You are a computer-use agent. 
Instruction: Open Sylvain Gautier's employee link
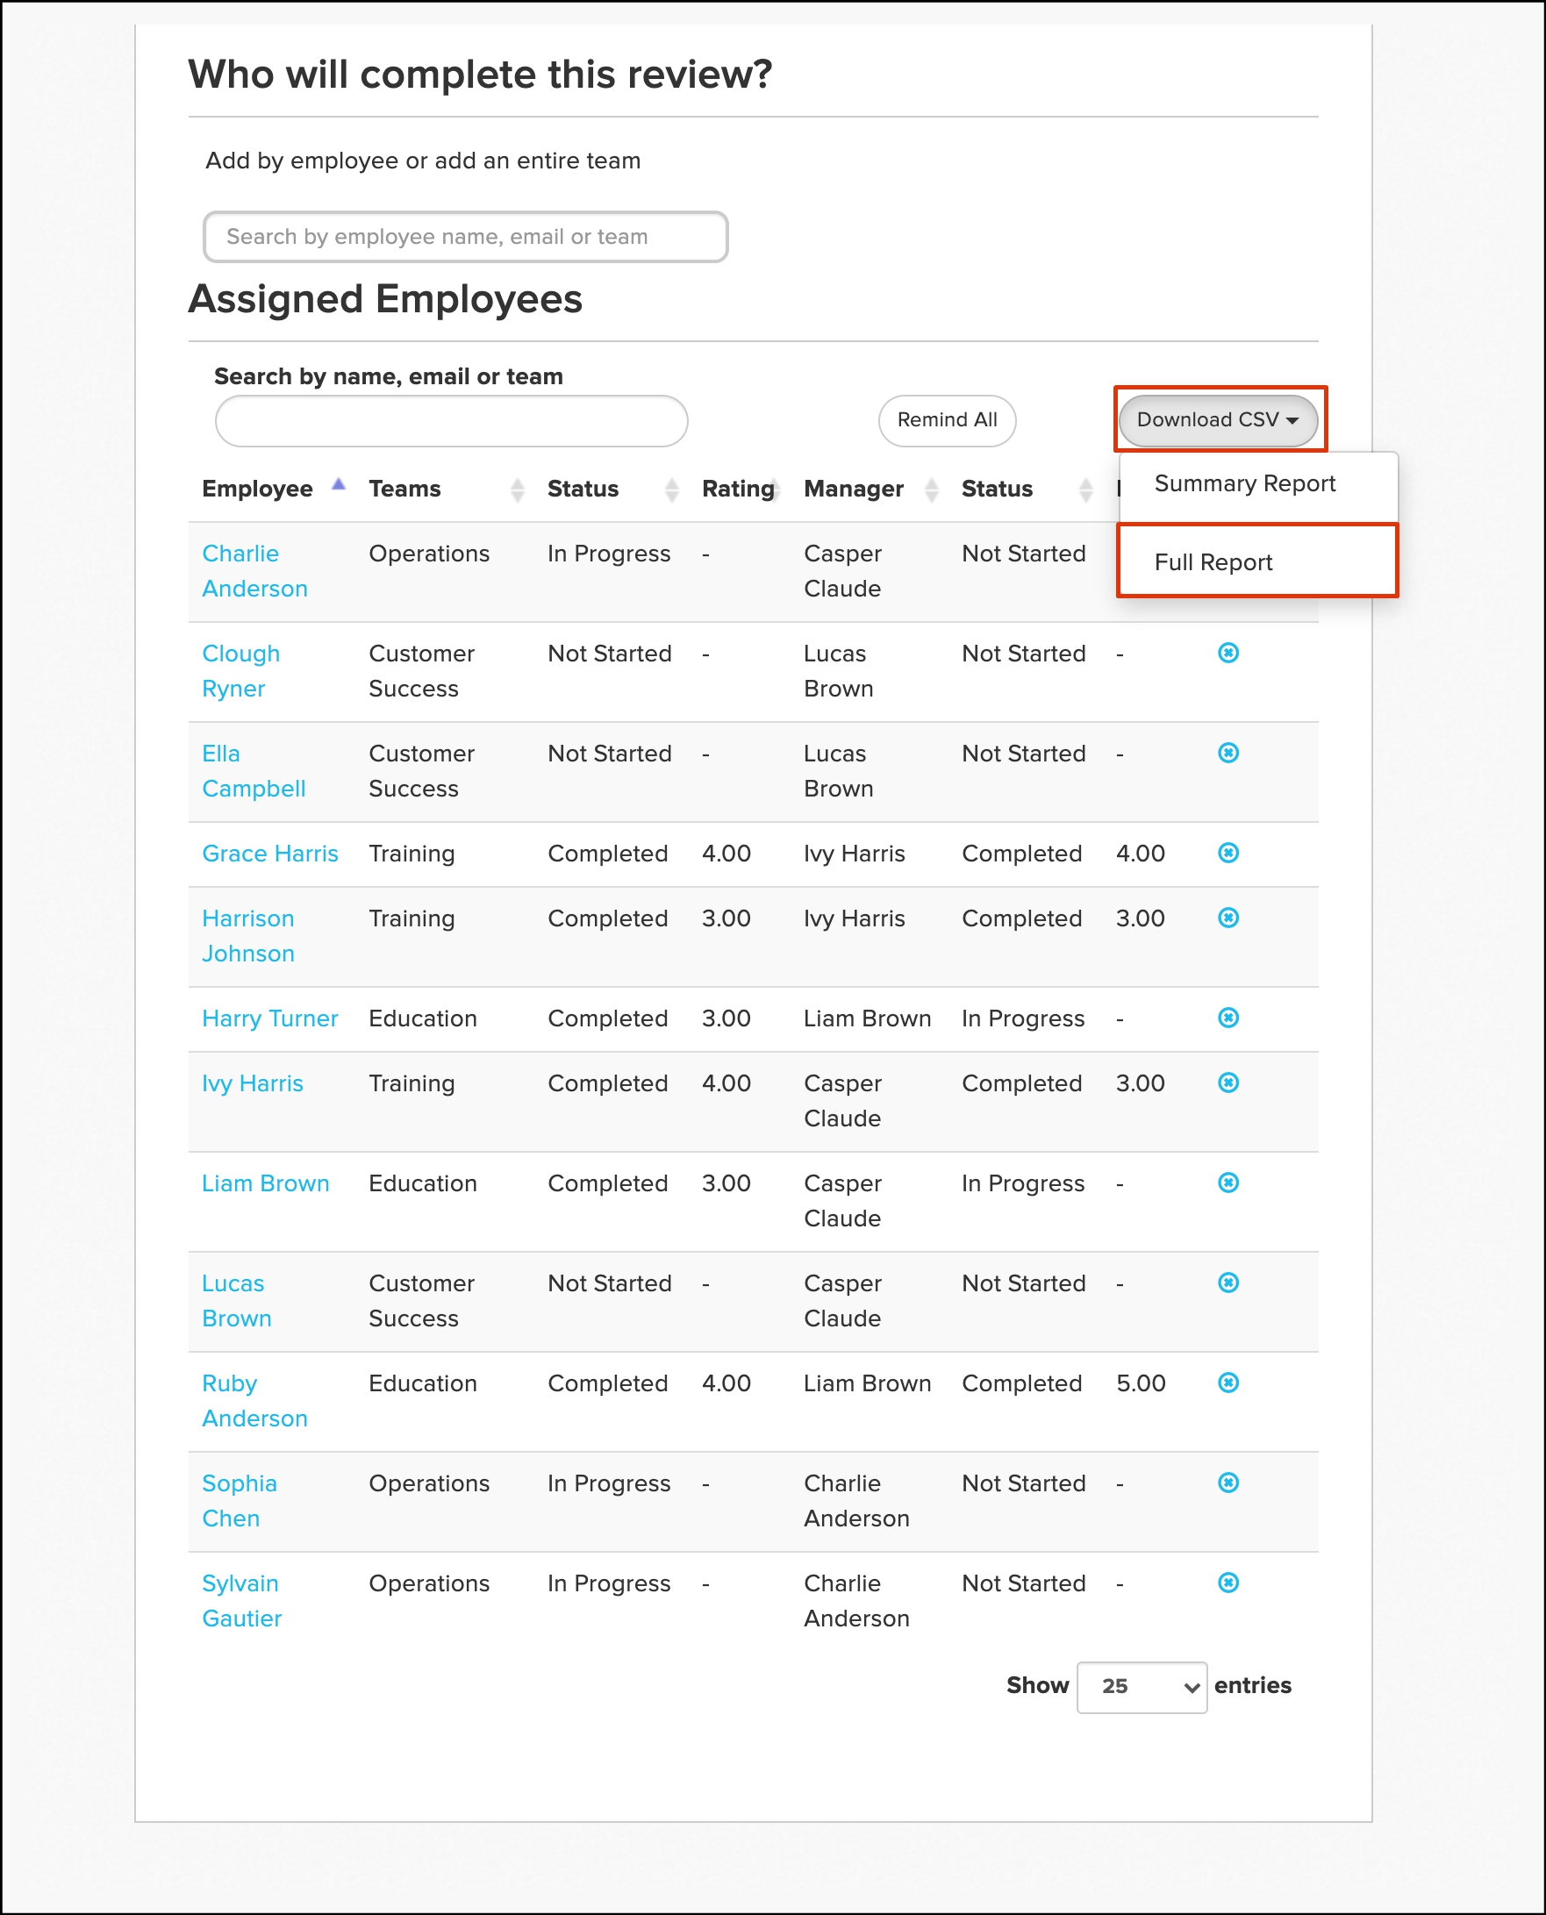coord(241,1600)
